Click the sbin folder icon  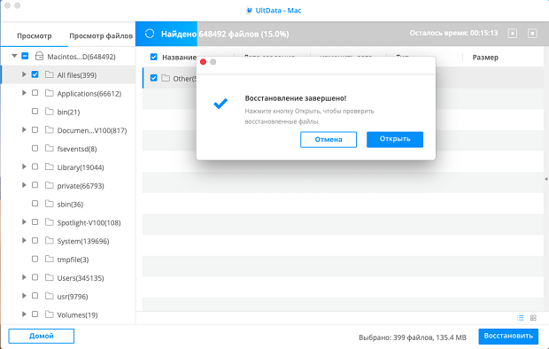click(50, 204)
